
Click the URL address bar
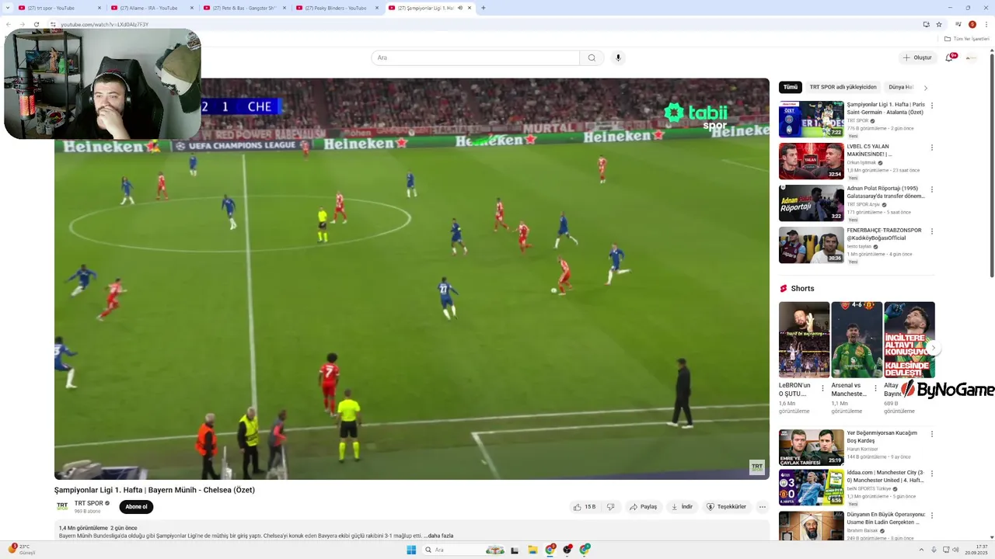point(482,24)
